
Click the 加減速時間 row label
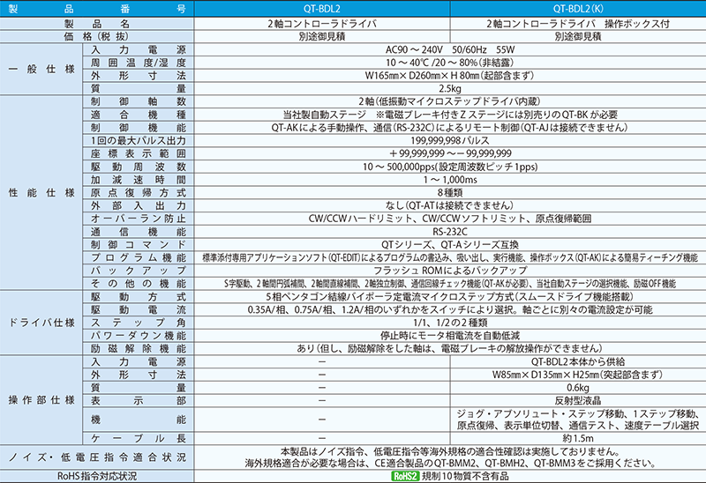pyautogui.click(x=139, y=180)
